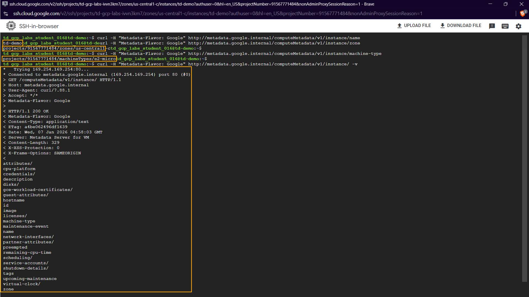Screen dimensions: 529x297
Task: Open the SSH-in-browser settings gear
Action: [x=519, y=26]
